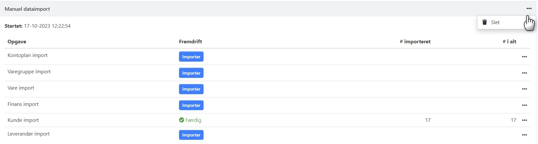Start the Varegruppe import with Importer
Screen dimensions: 538x144
191,73
